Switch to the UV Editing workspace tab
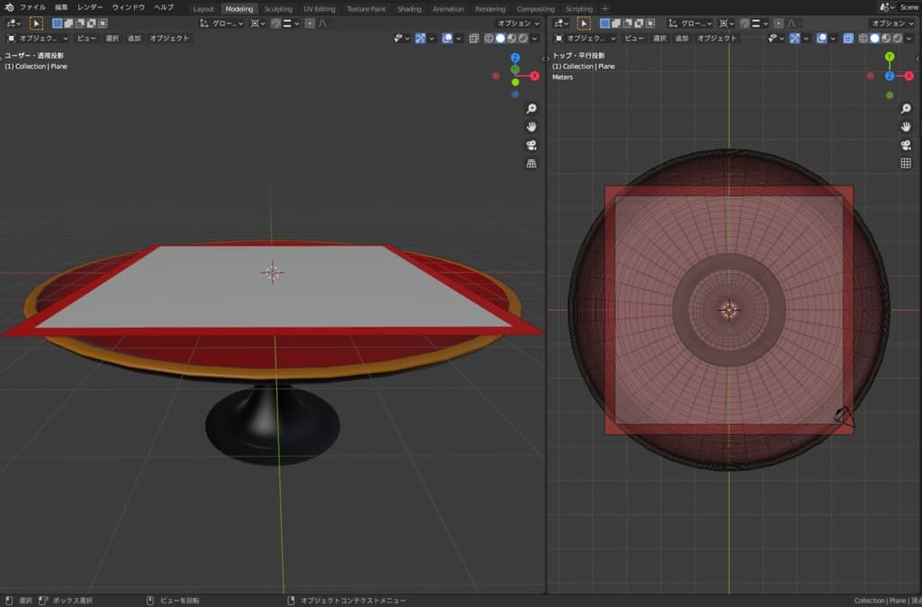Viewport: 922px width, 607px height. tap(319, 9)
